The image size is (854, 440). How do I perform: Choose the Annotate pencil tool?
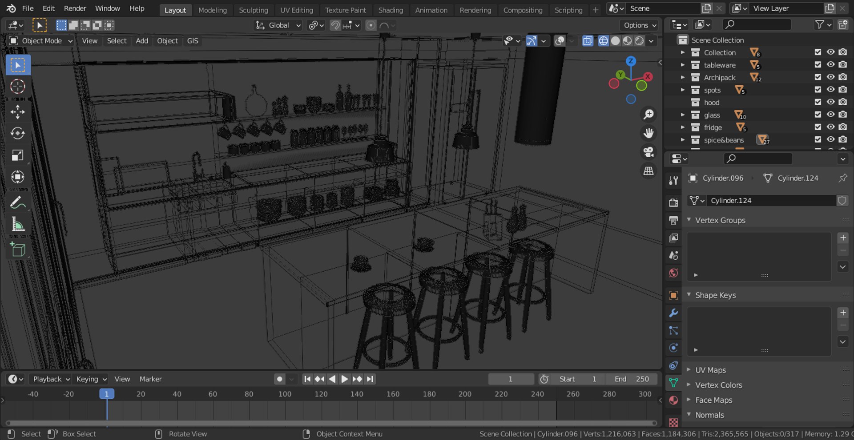click(x=18, y=203)
